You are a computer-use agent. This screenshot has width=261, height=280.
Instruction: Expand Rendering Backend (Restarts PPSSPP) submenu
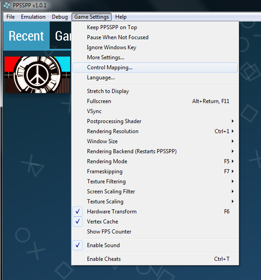[x=155, y=151]
